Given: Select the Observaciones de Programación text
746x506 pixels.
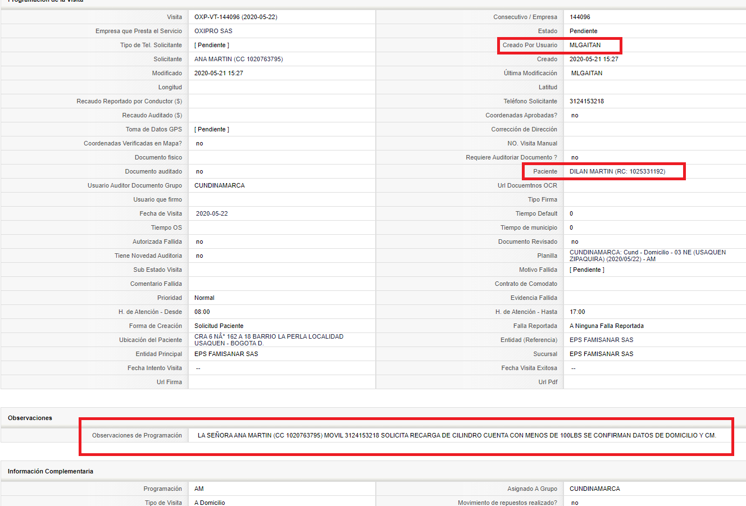Looking at the screenshot, I should (457, 435).
